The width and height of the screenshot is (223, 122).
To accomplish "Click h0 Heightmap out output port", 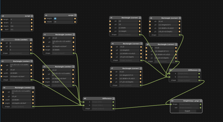I will pos(201,108).
